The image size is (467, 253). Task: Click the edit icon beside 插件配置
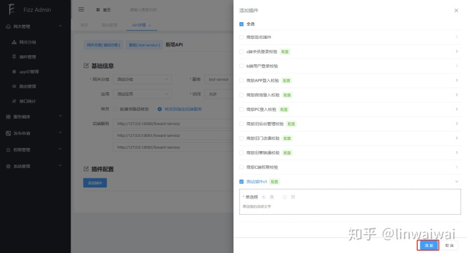coord(86,169)
